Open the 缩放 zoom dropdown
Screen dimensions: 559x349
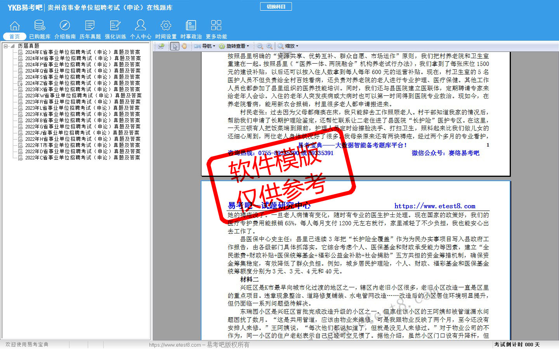tap(288, 46)
